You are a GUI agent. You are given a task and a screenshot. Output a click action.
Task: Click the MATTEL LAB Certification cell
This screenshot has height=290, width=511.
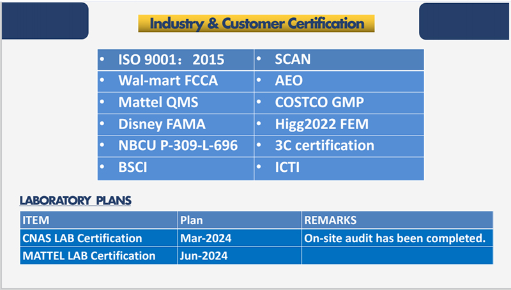coord(99,256)
